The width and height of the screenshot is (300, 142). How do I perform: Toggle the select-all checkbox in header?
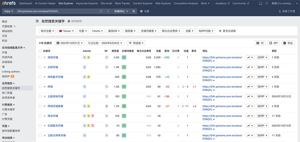point(40,51)
